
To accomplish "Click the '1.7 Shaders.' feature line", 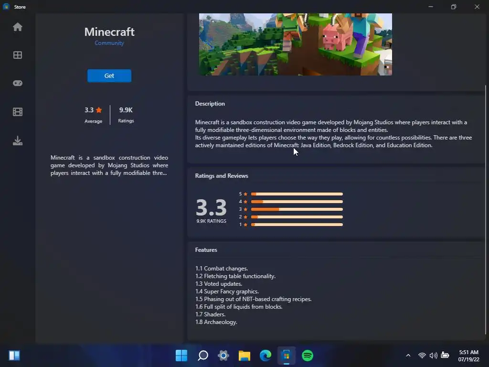I will click(x=210, y=314).
